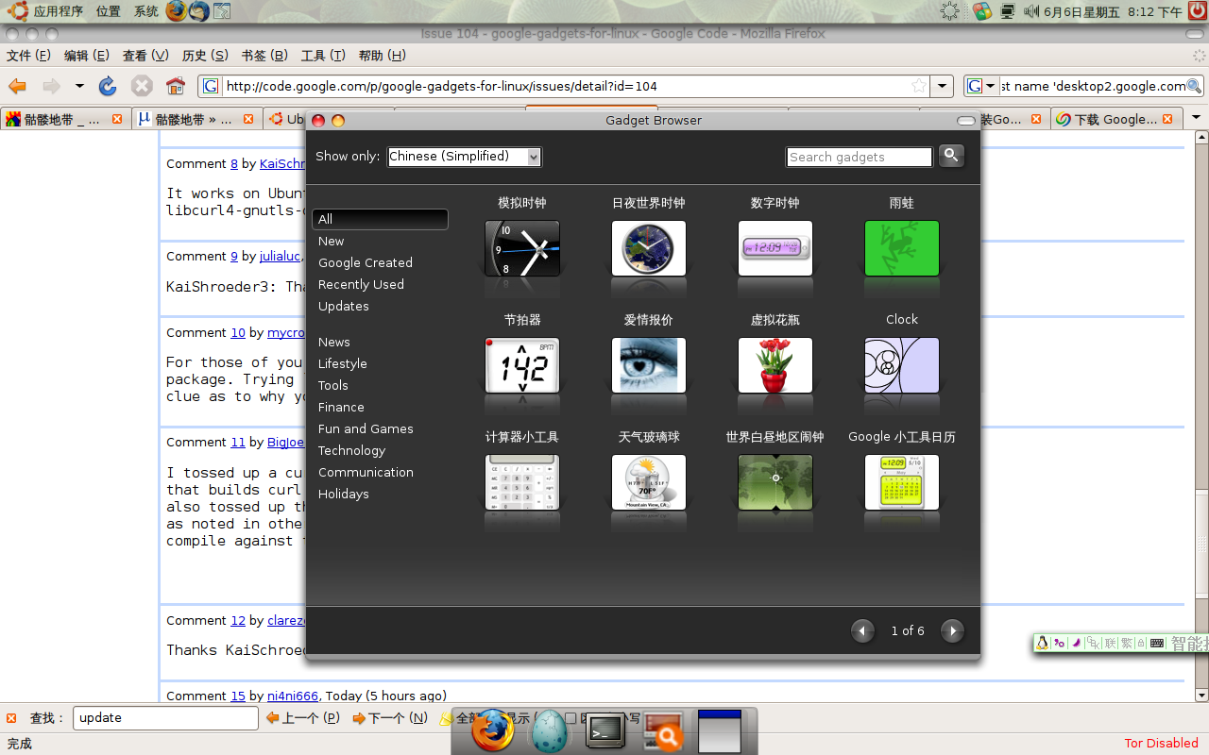Select the Finance category
Viewport: 1209px width, 755px height.
pos(341,407)
